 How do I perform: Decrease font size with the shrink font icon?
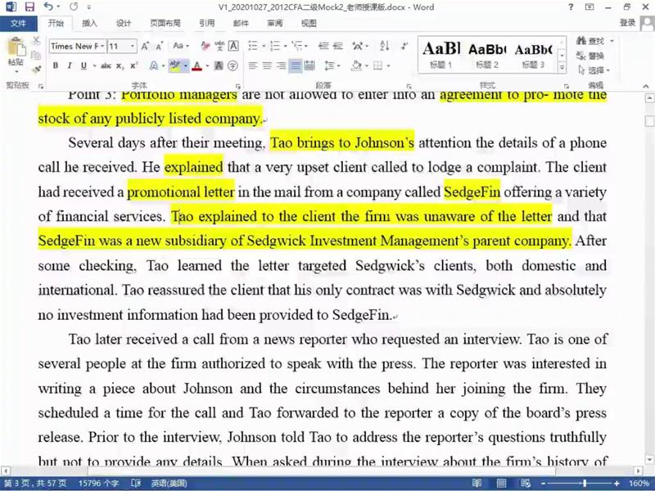(x=159, y=46)
